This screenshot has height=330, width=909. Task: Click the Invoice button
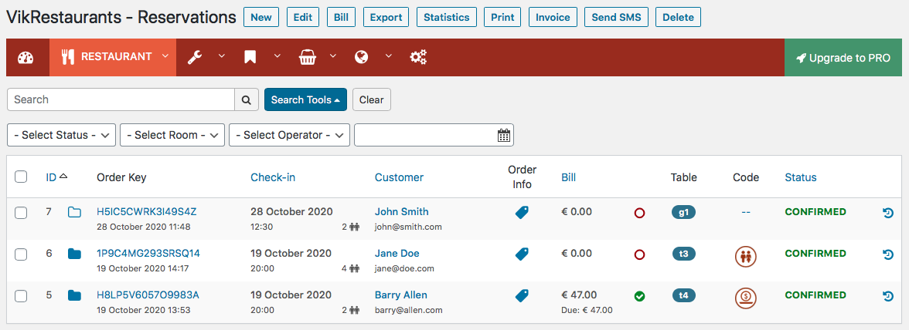[x=553, y=17]
